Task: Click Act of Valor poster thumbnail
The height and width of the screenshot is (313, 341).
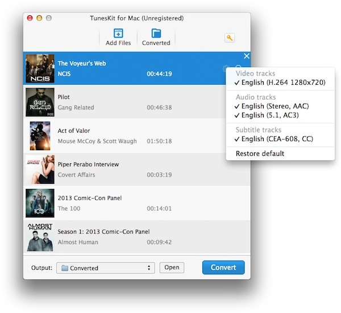Action: 40,136
